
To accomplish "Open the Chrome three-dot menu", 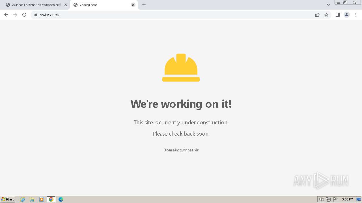I will [x=356, y=15].
